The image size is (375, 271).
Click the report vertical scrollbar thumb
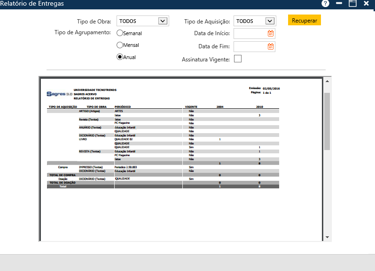point(327,121)
